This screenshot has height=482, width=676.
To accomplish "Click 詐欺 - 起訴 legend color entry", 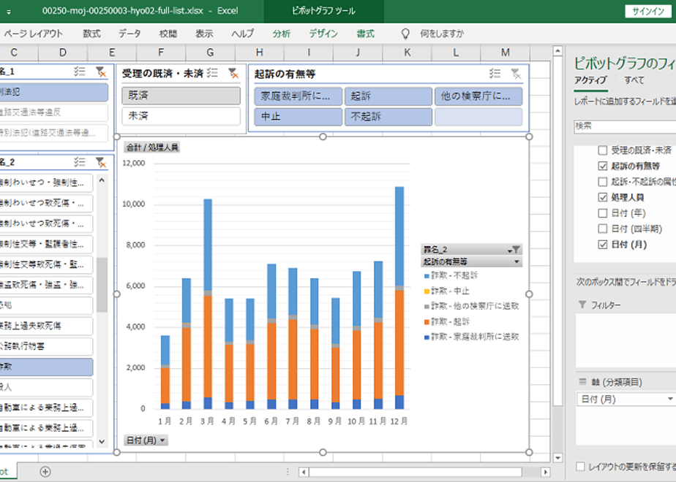I will coord(427,322).
